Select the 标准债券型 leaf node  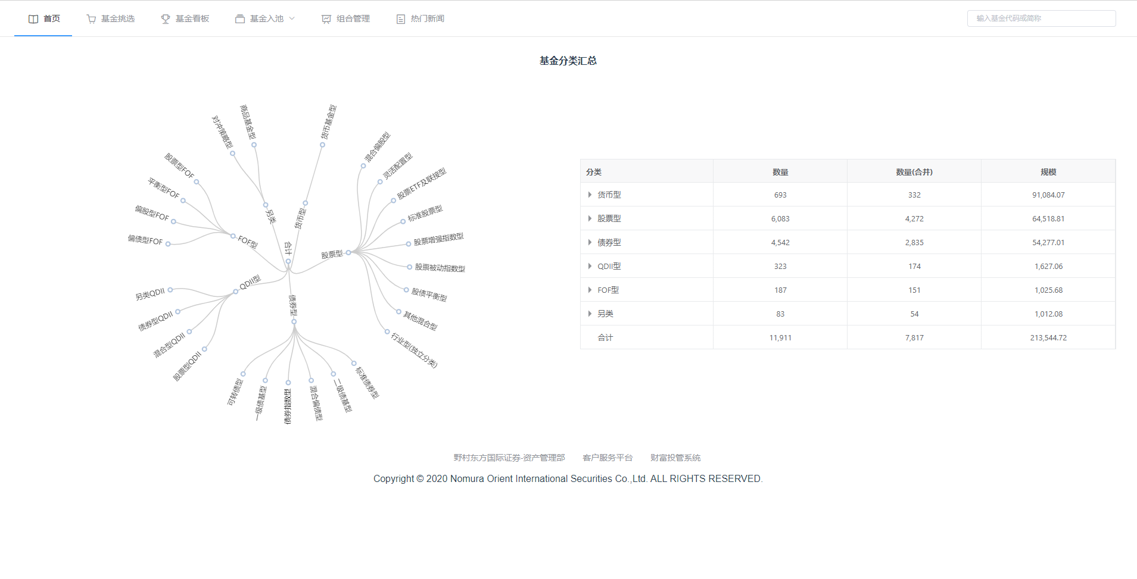[354, 363]
